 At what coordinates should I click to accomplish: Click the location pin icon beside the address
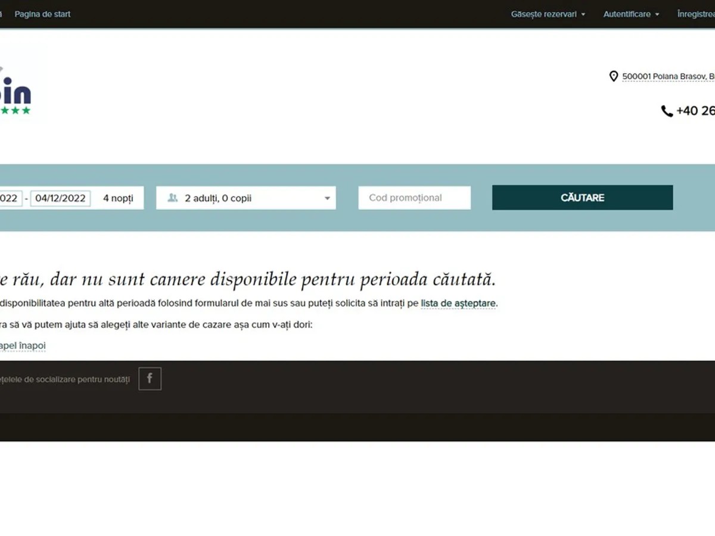(x=613, y=76)
